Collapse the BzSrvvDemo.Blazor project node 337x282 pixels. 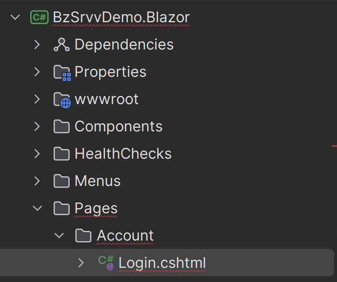coord(15,17)
